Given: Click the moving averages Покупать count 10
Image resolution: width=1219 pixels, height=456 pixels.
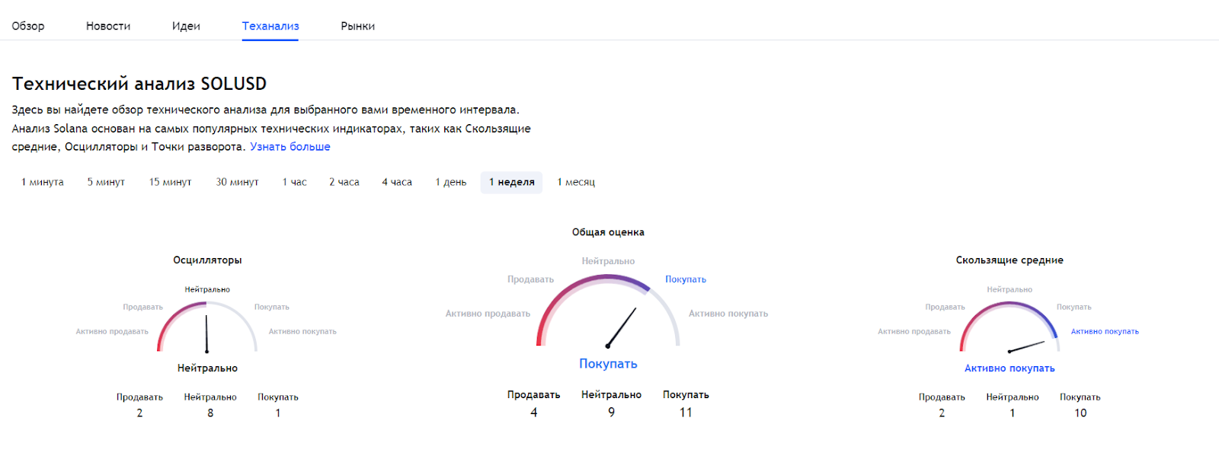Looking at the screenshot, I should [x=1080, y=413].
